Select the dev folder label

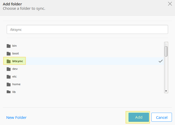click(15, 69)
